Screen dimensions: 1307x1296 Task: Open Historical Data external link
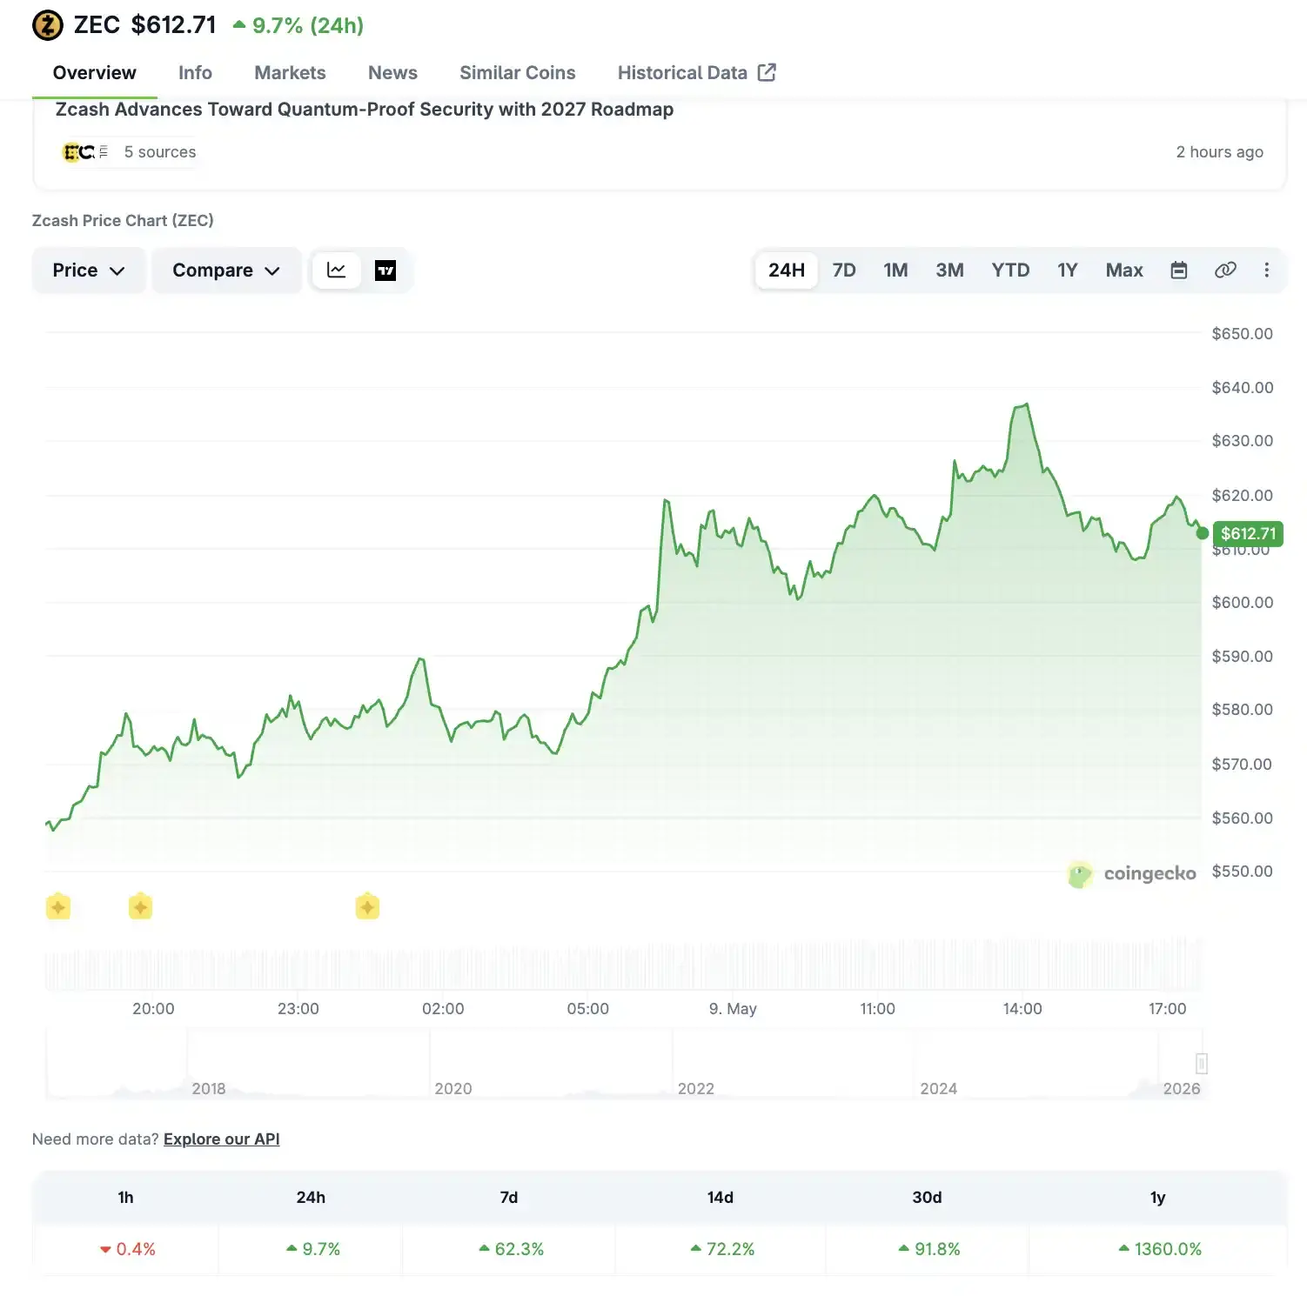(x=697, y=73)
